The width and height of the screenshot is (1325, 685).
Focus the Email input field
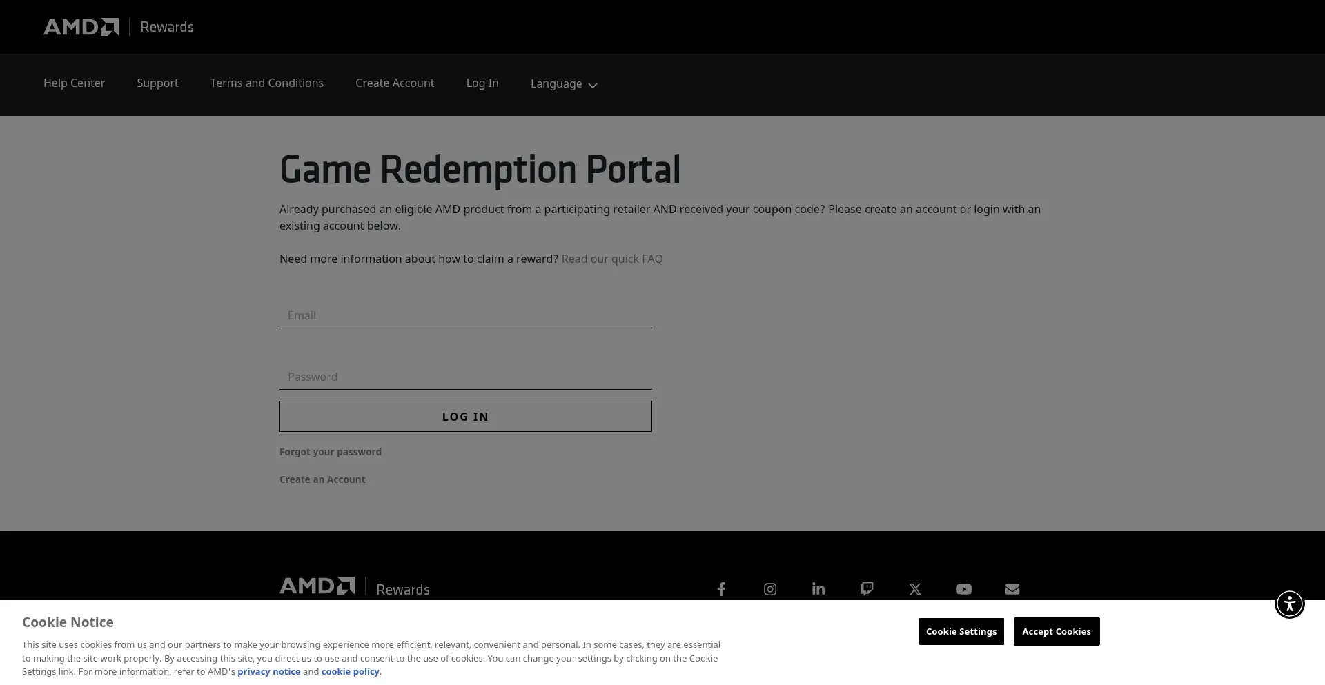point(466,315)
